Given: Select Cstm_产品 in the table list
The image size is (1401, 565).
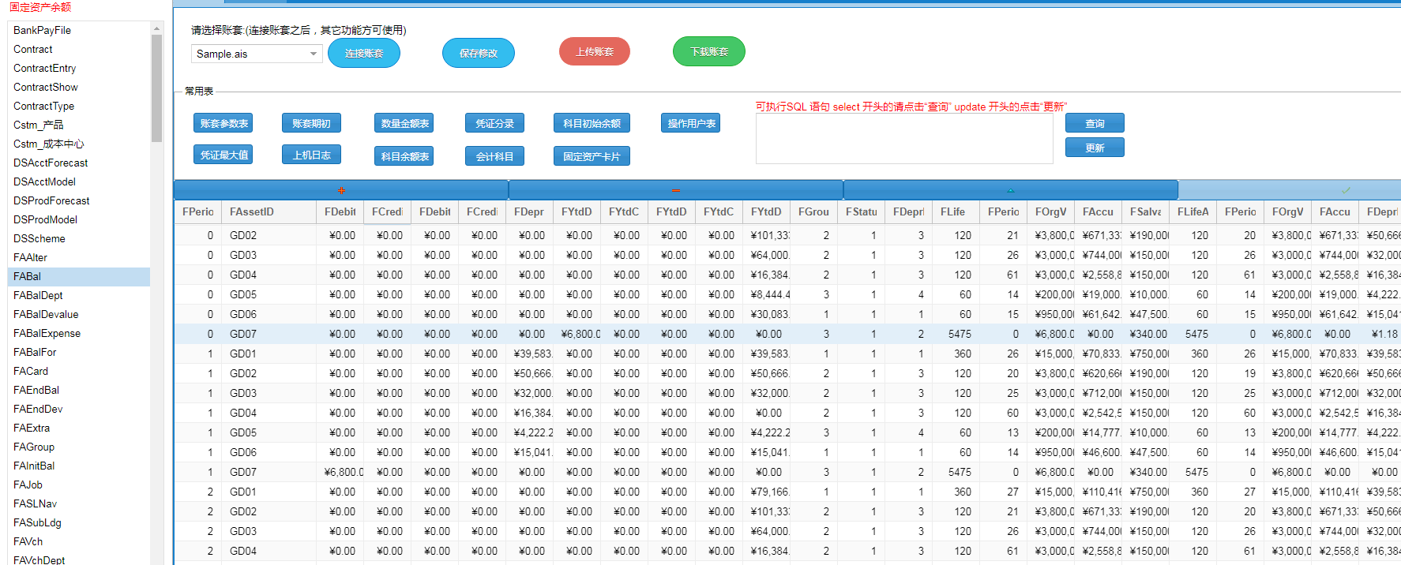Looking at the screenshot, I should (x=79, y=125).
